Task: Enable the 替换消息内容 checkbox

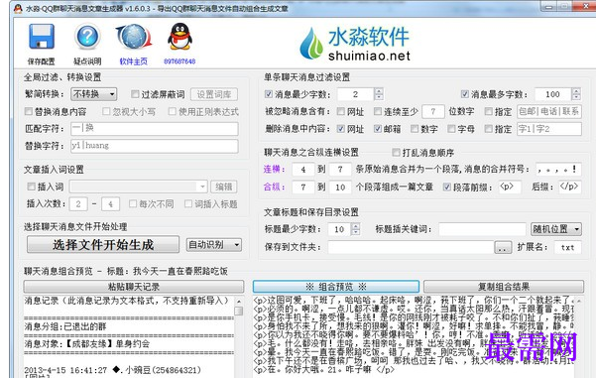Action: point(28,111)
